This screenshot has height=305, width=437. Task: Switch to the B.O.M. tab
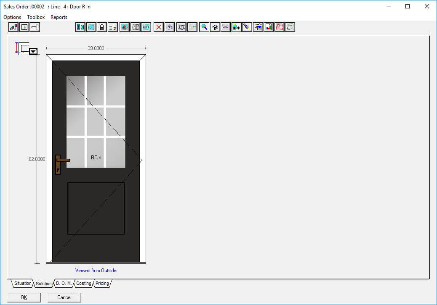click(64, 284)
